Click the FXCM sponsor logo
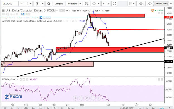This screenshot has width=174, height=109. [x=13, y=97]
